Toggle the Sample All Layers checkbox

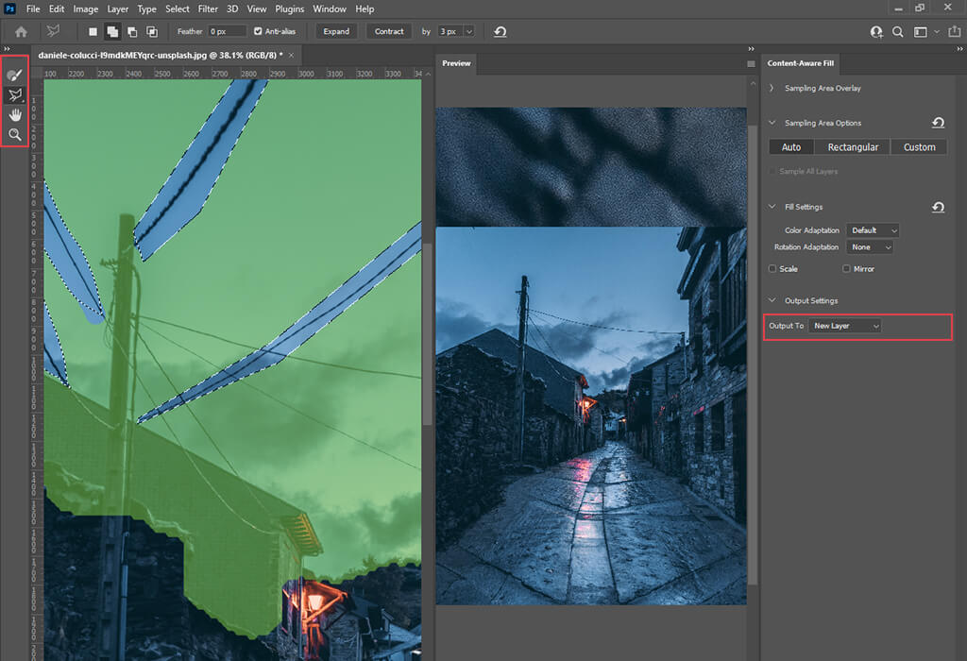pyautogui.click(x=772, y=172)
